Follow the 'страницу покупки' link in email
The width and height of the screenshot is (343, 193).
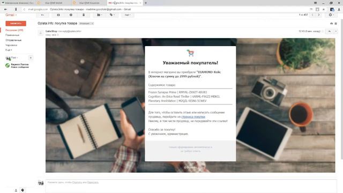pyautogui.click(x=193, y=117)
